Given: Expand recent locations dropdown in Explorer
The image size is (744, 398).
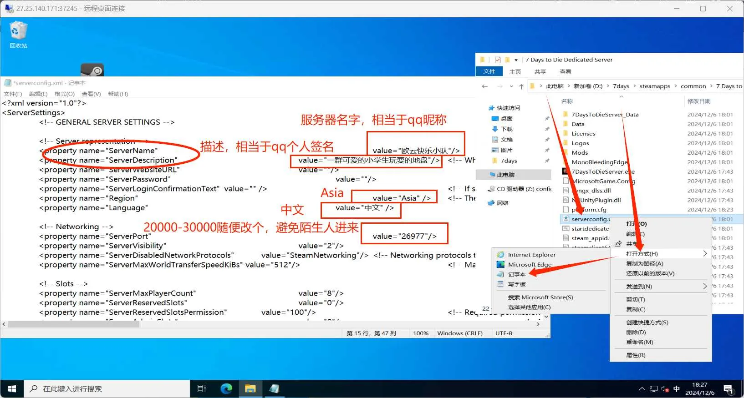Looking at the screenshot, I should (x=511, y=86).
